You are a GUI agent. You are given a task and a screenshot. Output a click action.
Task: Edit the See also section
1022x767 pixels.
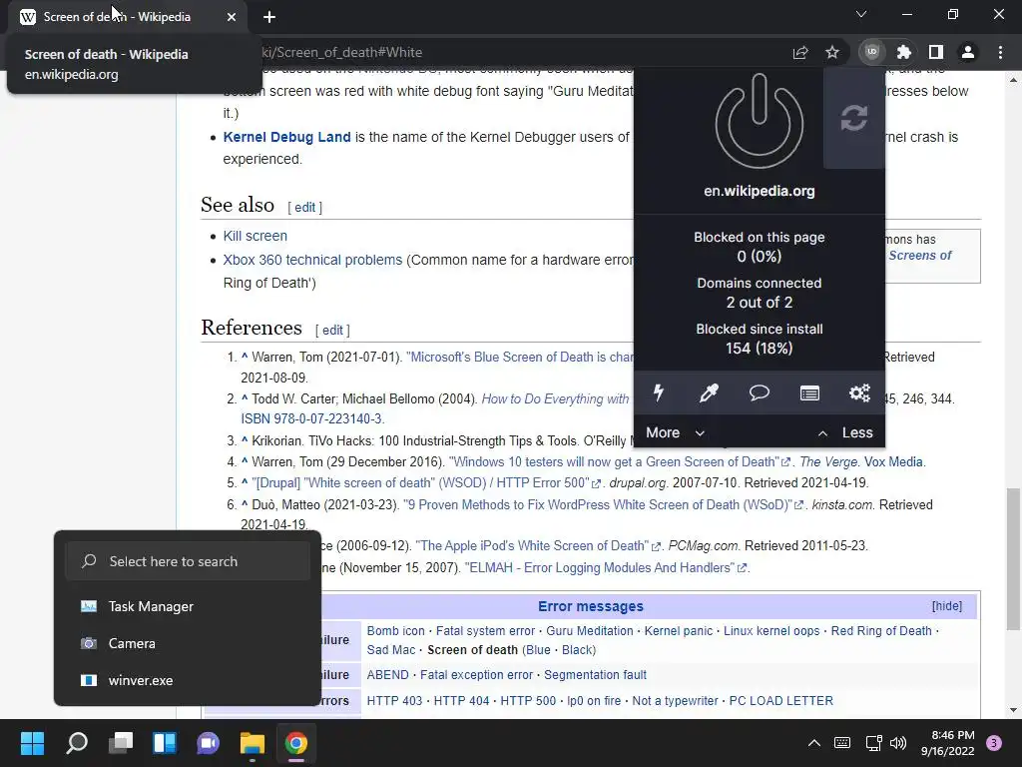click(x=304, y=208)
